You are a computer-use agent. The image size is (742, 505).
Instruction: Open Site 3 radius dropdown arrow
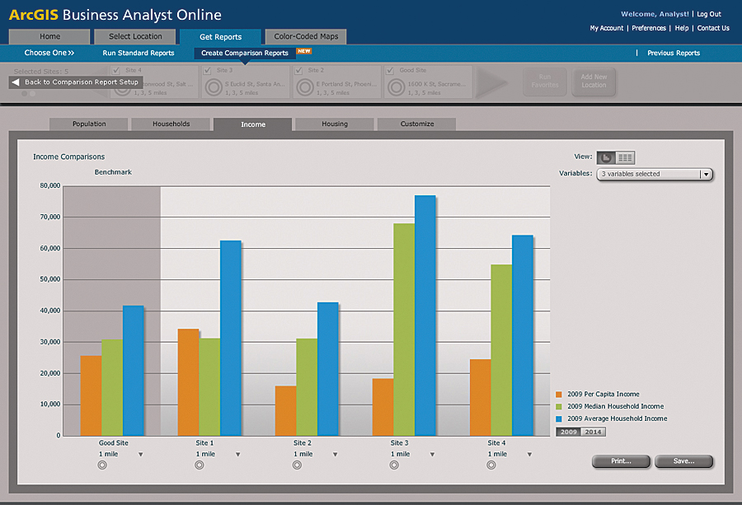pos(432,455)
